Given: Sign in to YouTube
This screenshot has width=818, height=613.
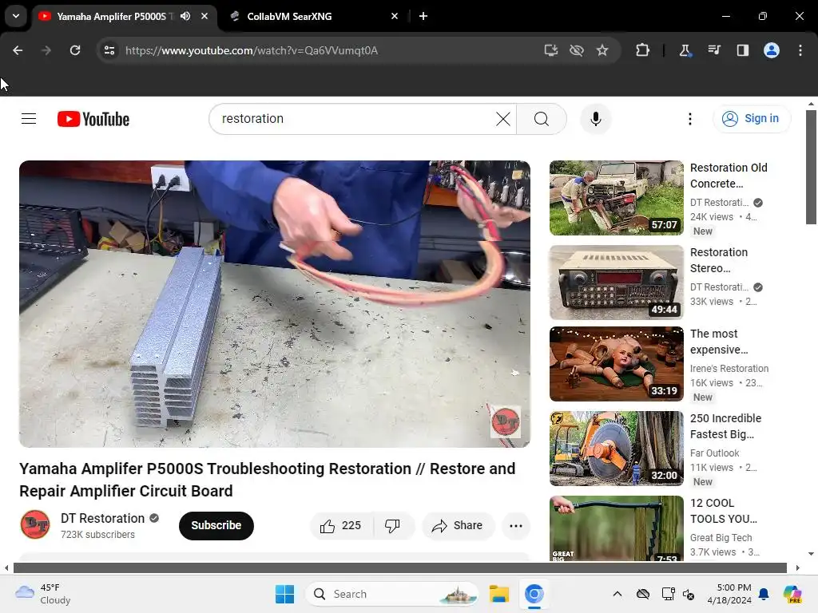Looking at the screenshot, I should click(751, 119).
